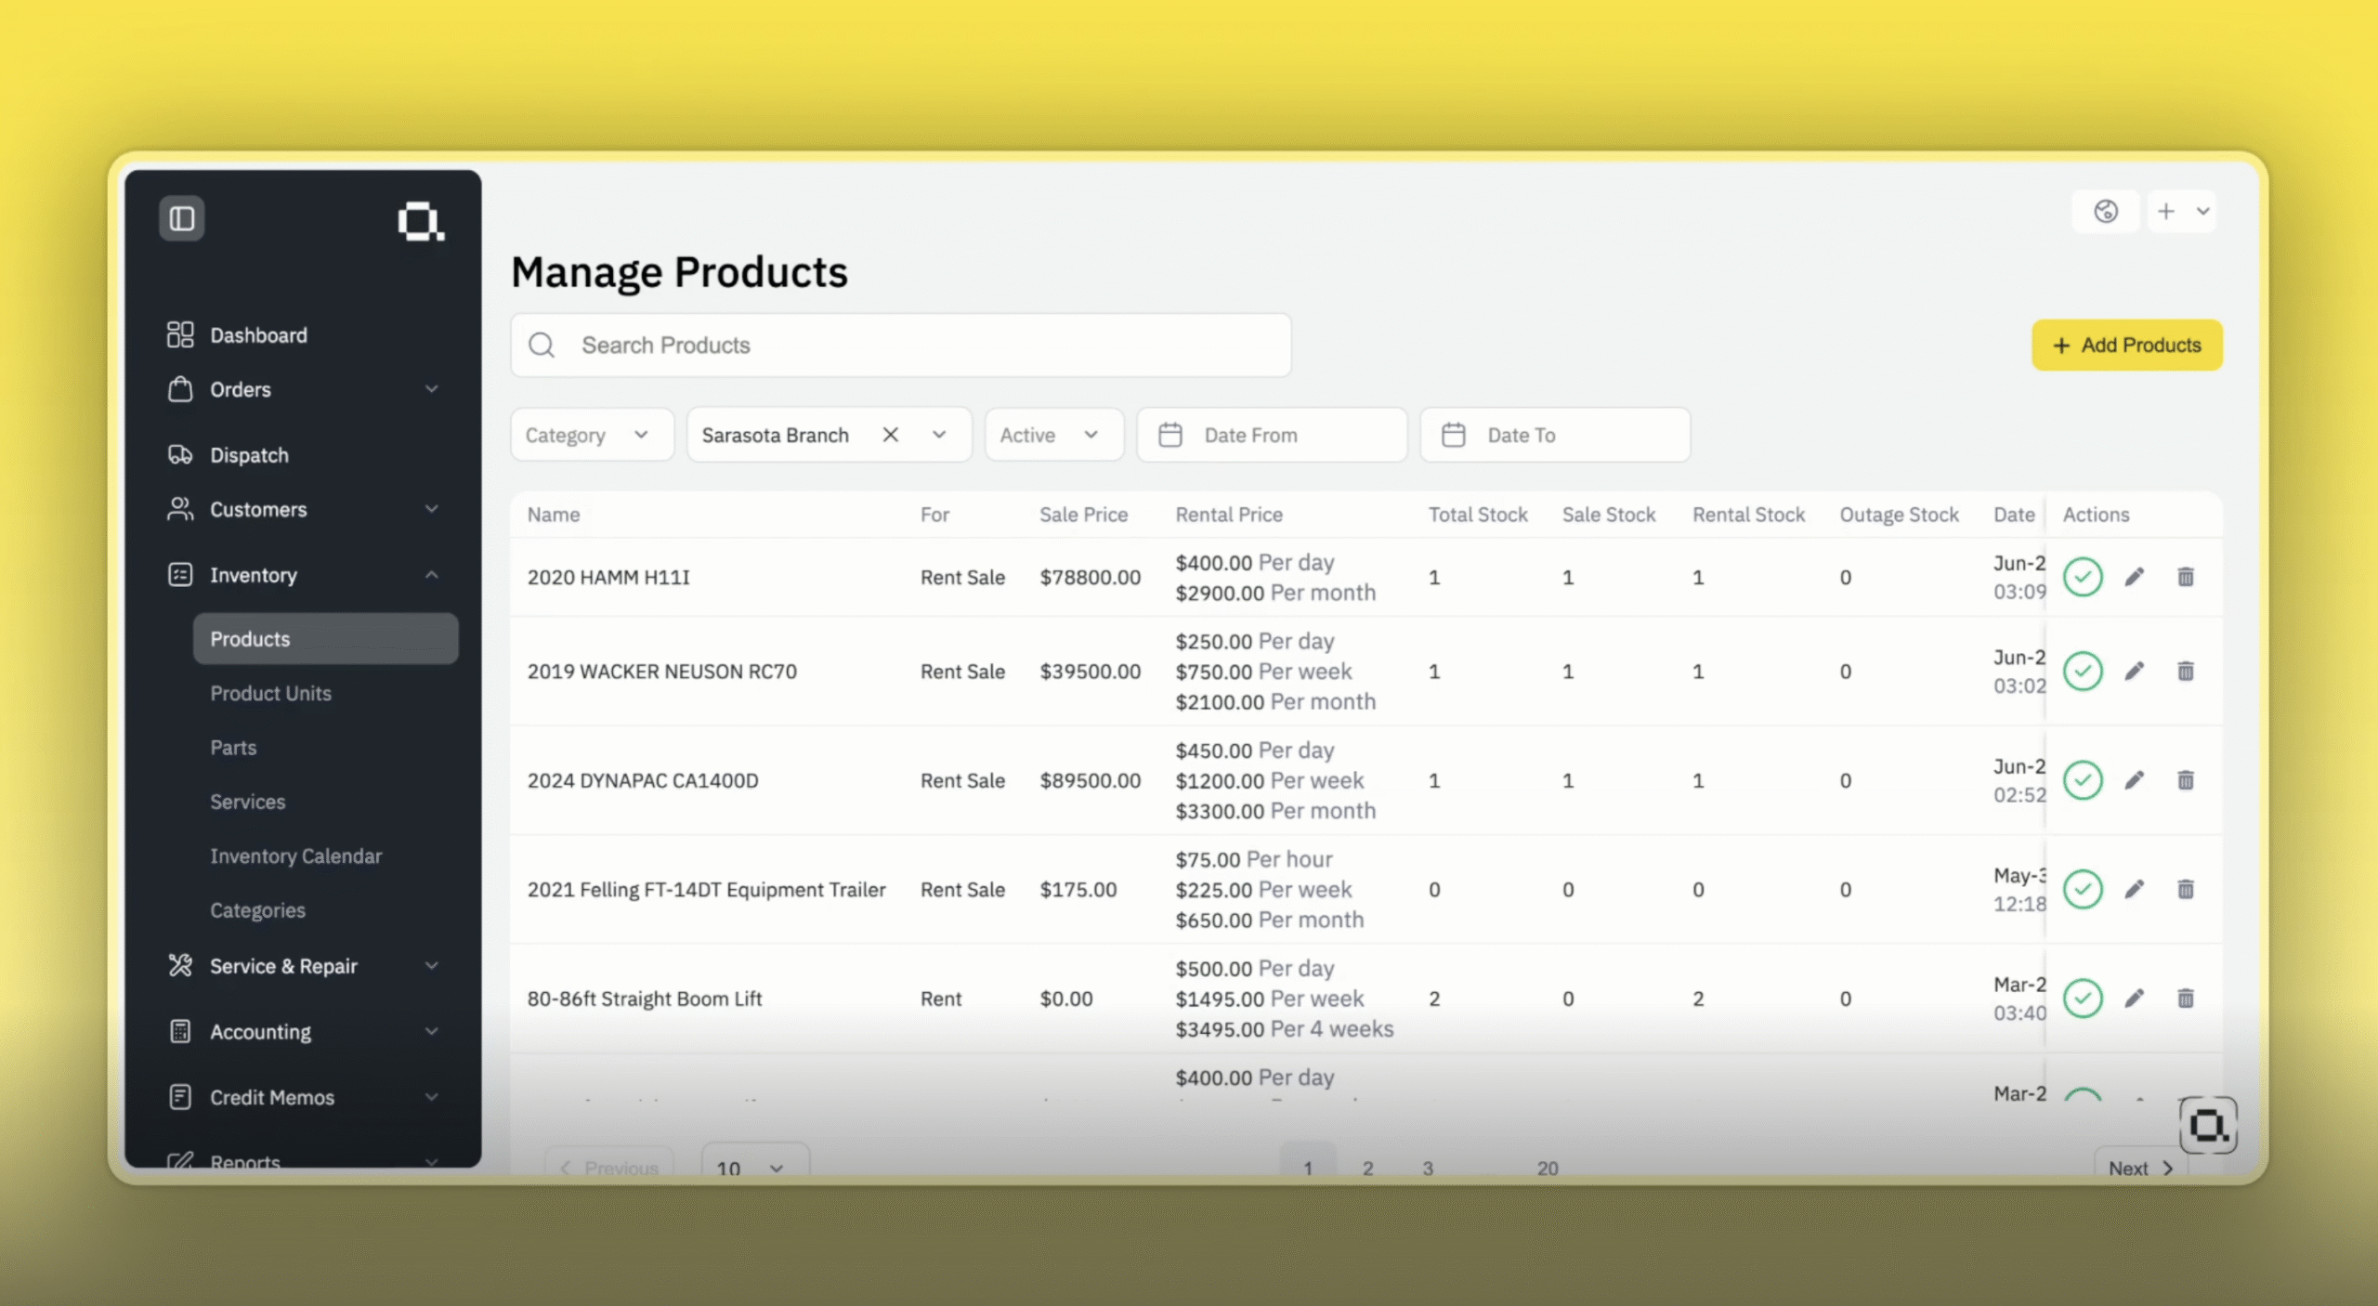Click the trash icon for 2024 DYNAPAC CA1400D

[2186, 780]
